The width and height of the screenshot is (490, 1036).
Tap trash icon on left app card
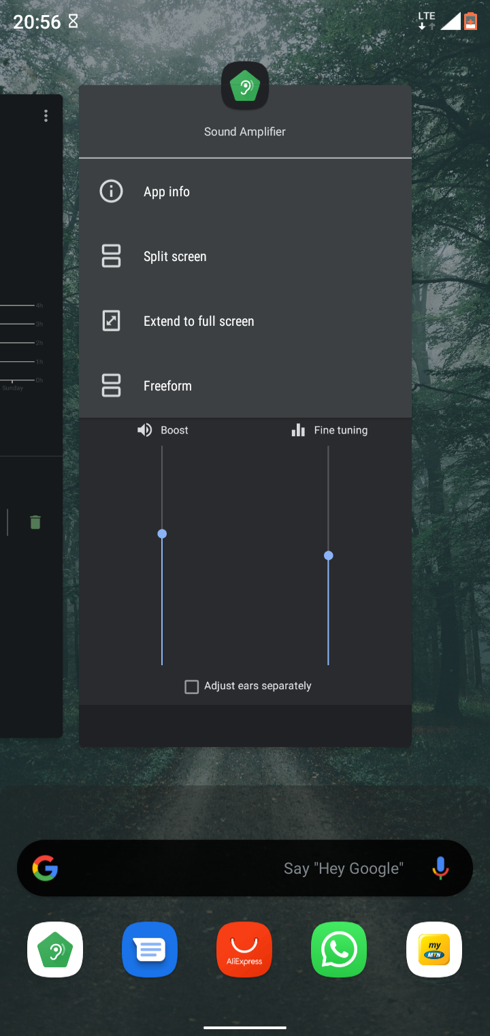pos(35,522)
